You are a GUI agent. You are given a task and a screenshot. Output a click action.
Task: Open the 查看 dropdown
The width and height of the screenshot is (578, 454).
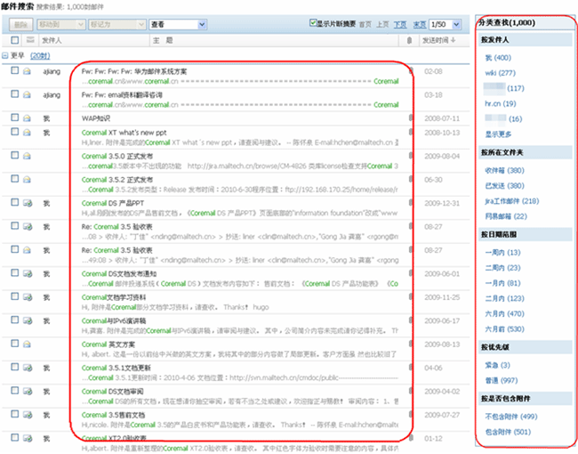pyautogui.click(x=178, y=25)
